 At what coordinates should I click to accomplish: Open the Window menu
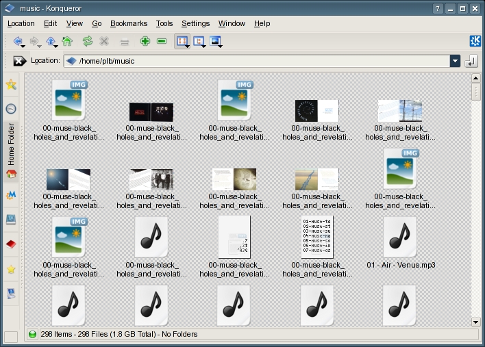[x=232, y=23]
